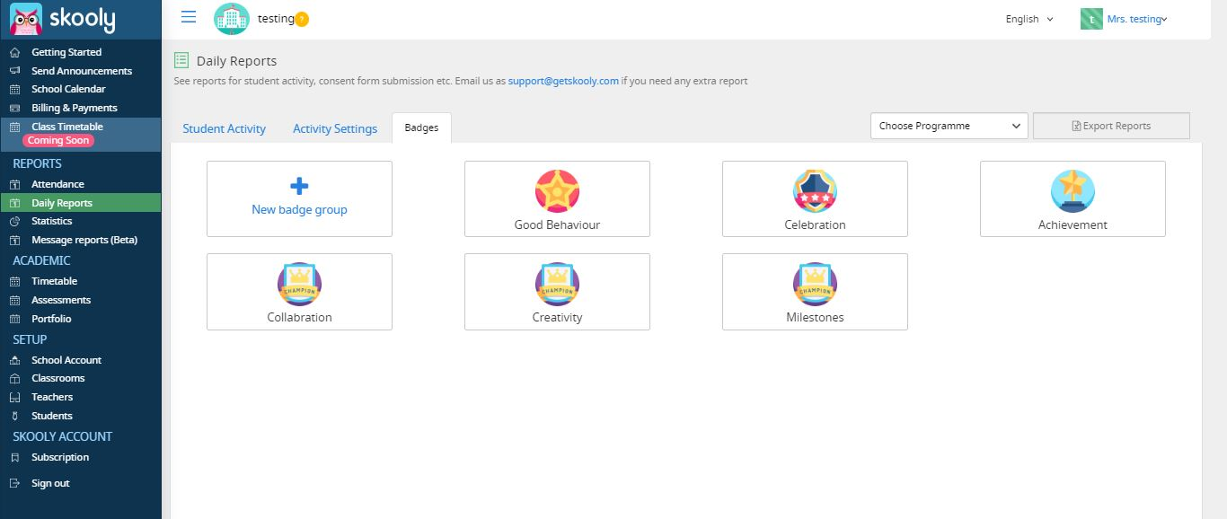The width and height of the screenshot is (1227, 519).
Task: Click the SKOOLY ACCOUNT section heading
Action: (x=62, y=436)
